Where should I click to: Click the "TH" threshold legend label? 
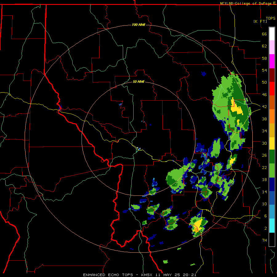point(264,240)
